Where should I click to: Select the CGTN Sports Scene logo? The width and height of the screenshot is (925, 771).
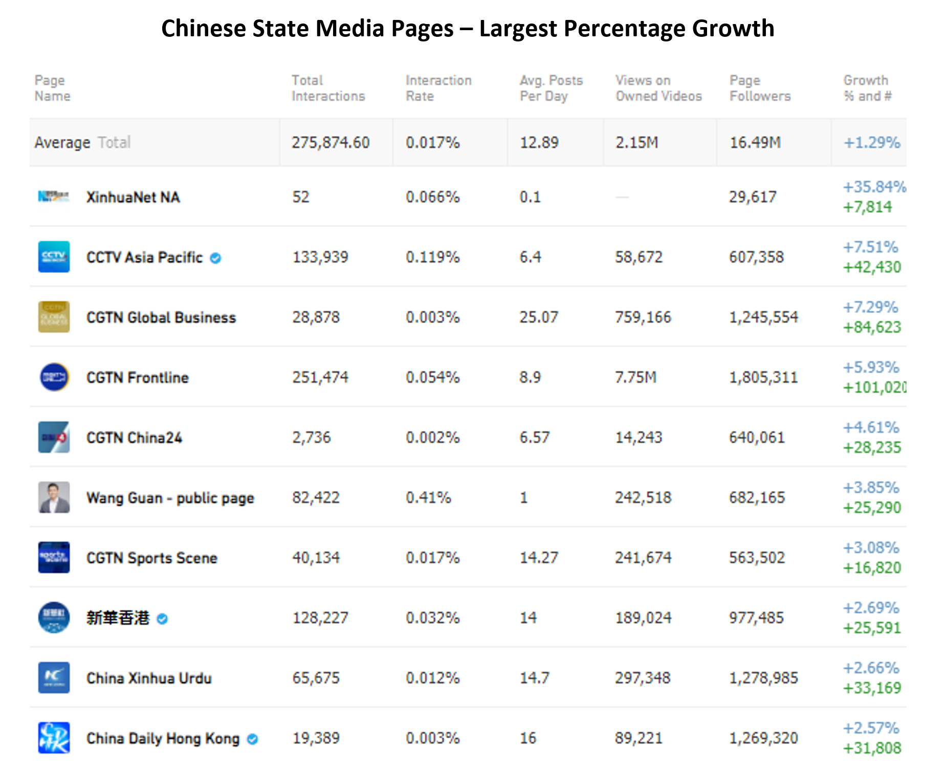click(54, 557)
